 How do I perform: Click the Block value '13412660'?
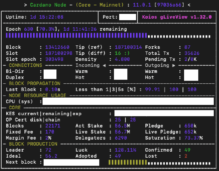click(x=57, y=47)
